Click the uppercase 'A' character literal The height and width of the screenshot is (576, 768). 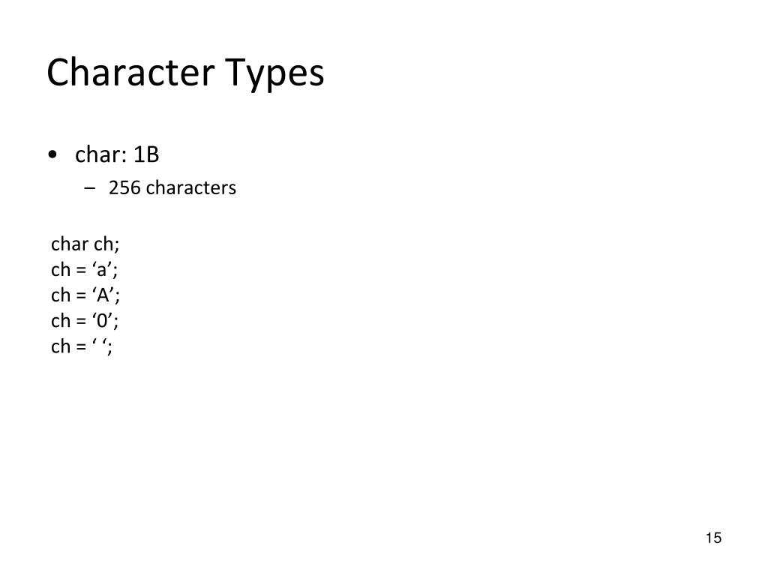(x=103, y=295)
